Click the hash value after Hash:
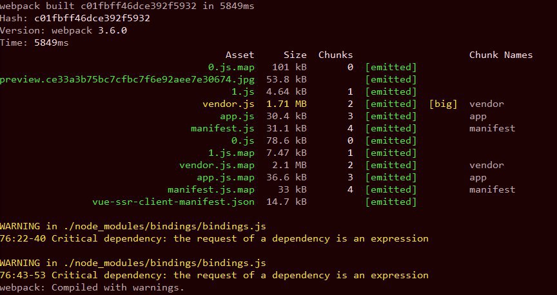557x295 pixels. click(92, 18)
